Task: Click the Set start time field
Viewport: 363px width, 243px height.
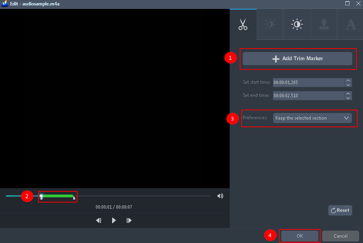Action: 308,83
